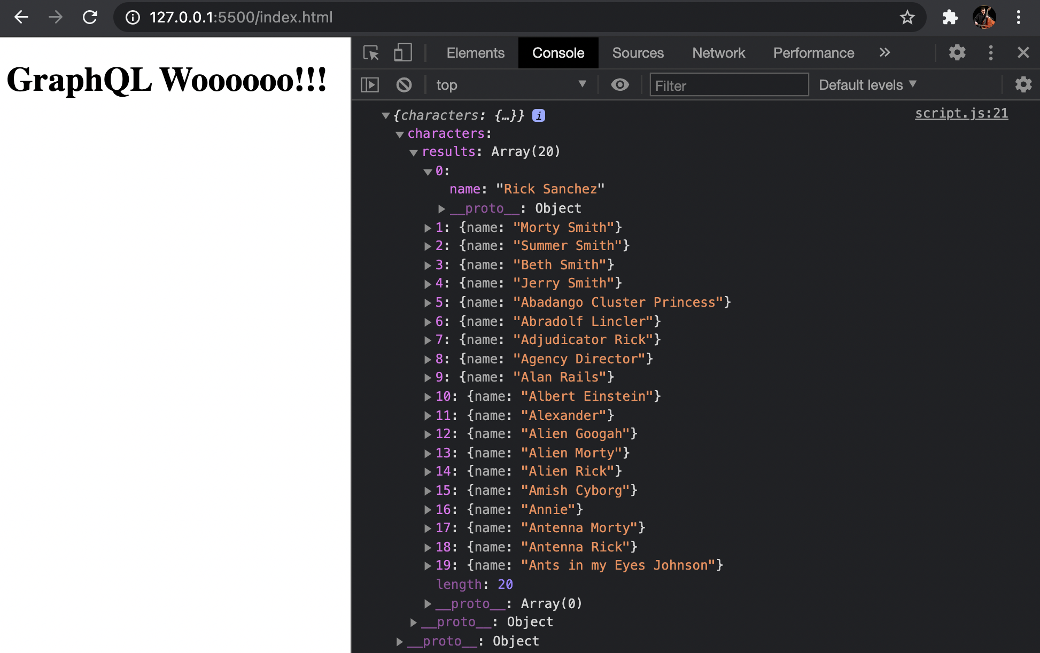Click the script.js:21 link
This screenshot has width=1040, height=653.
(963, 113)
